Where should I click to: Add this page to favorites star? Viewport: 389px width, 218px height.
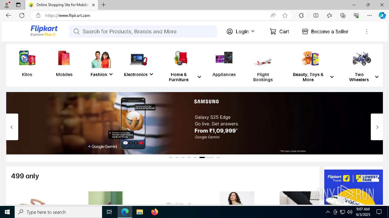point(285,15)
